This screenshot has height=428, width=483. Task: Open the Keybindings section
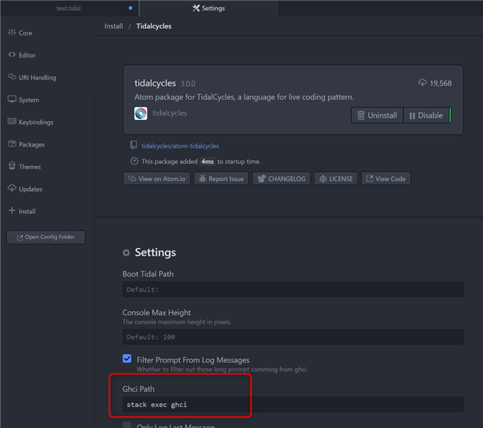click(30, 122)
